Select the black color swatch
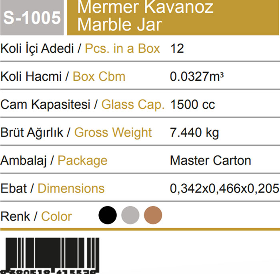The width and height of the screenshot is (280, 274). coord(108,216)
